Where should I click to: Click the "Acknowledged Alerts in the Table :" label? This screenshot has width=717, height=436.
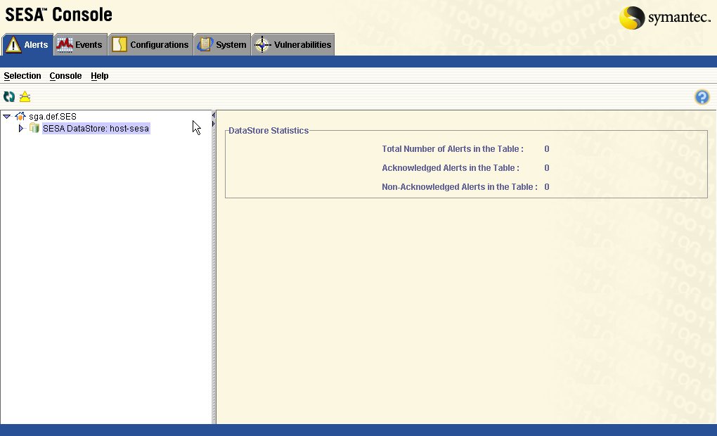point(451,168)
